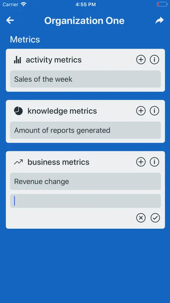Open info for knowledge metrics

coord(154,111)
